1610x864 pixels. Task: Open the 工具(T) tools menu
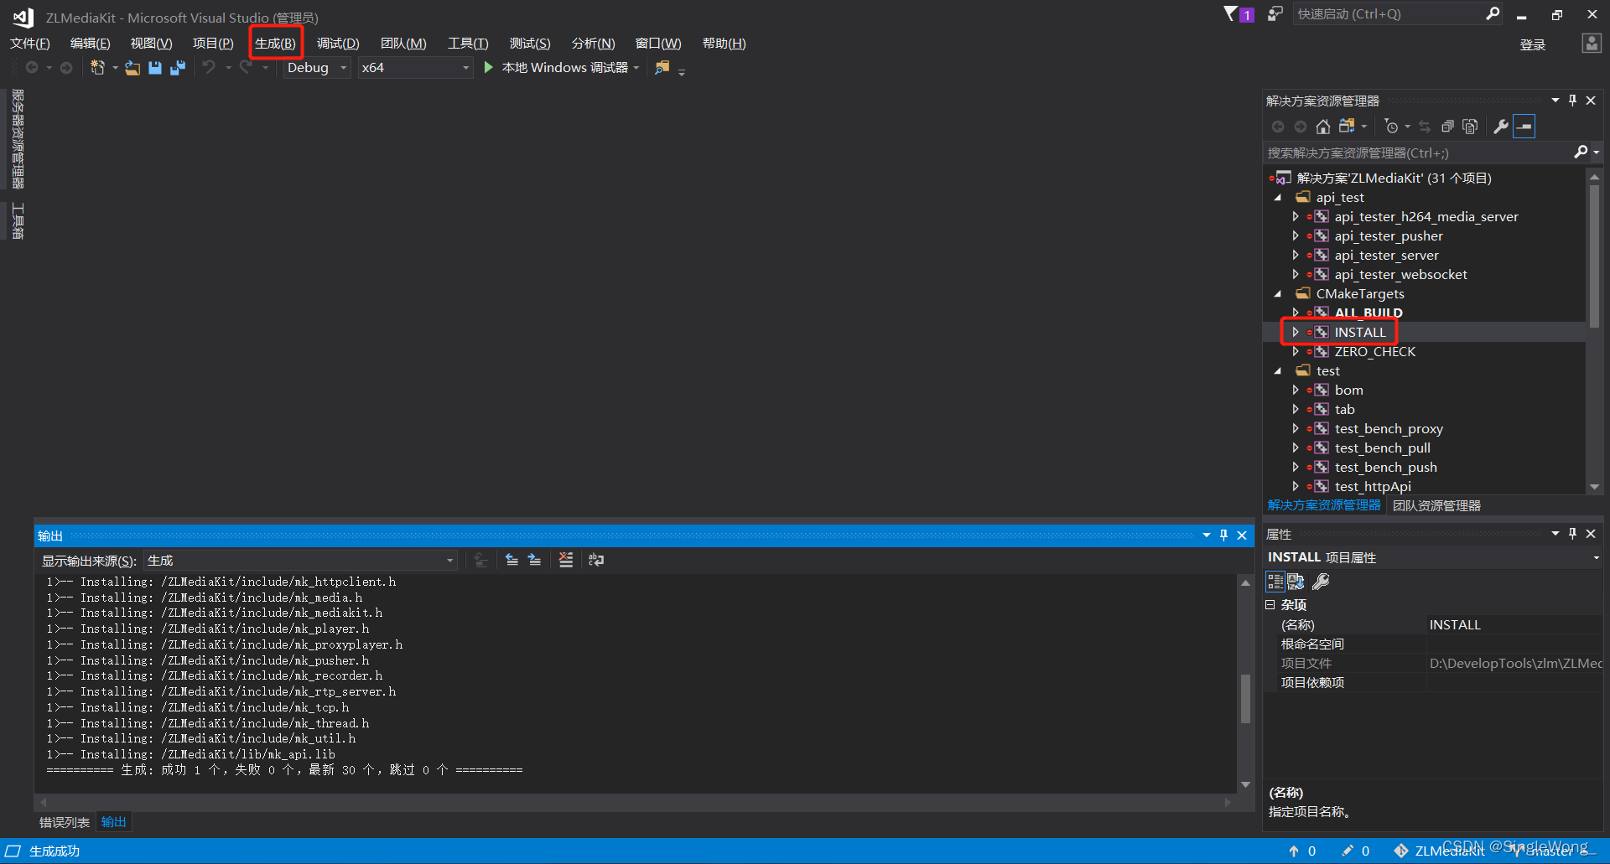click(x=468, y=44)
